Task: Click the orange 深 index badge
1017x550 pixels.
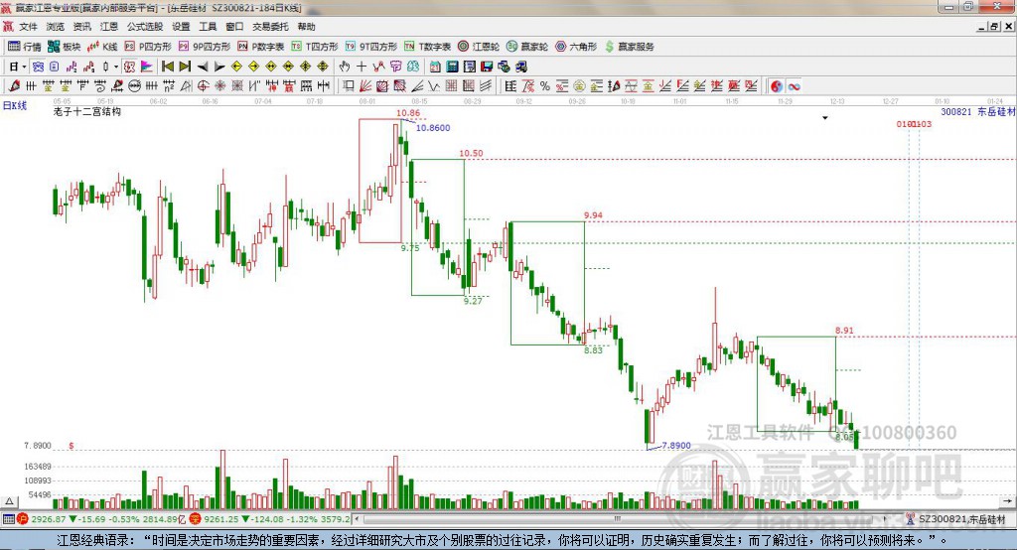Action: point(196,519)
